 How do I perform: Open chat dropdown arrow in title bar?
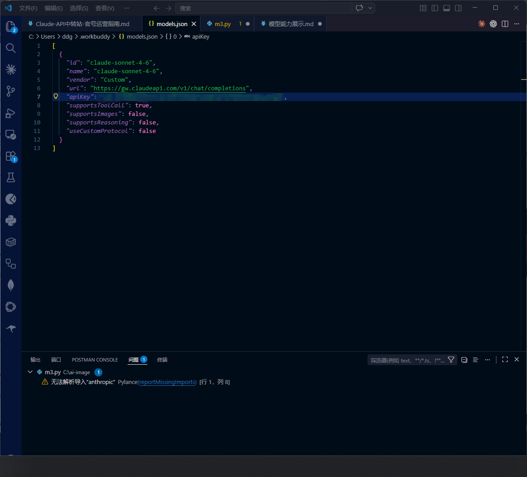pyautogui.click(x=370, y=8)
